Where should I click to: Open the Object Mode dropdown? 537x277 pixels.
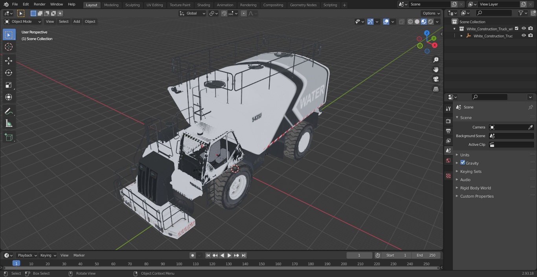23,22
